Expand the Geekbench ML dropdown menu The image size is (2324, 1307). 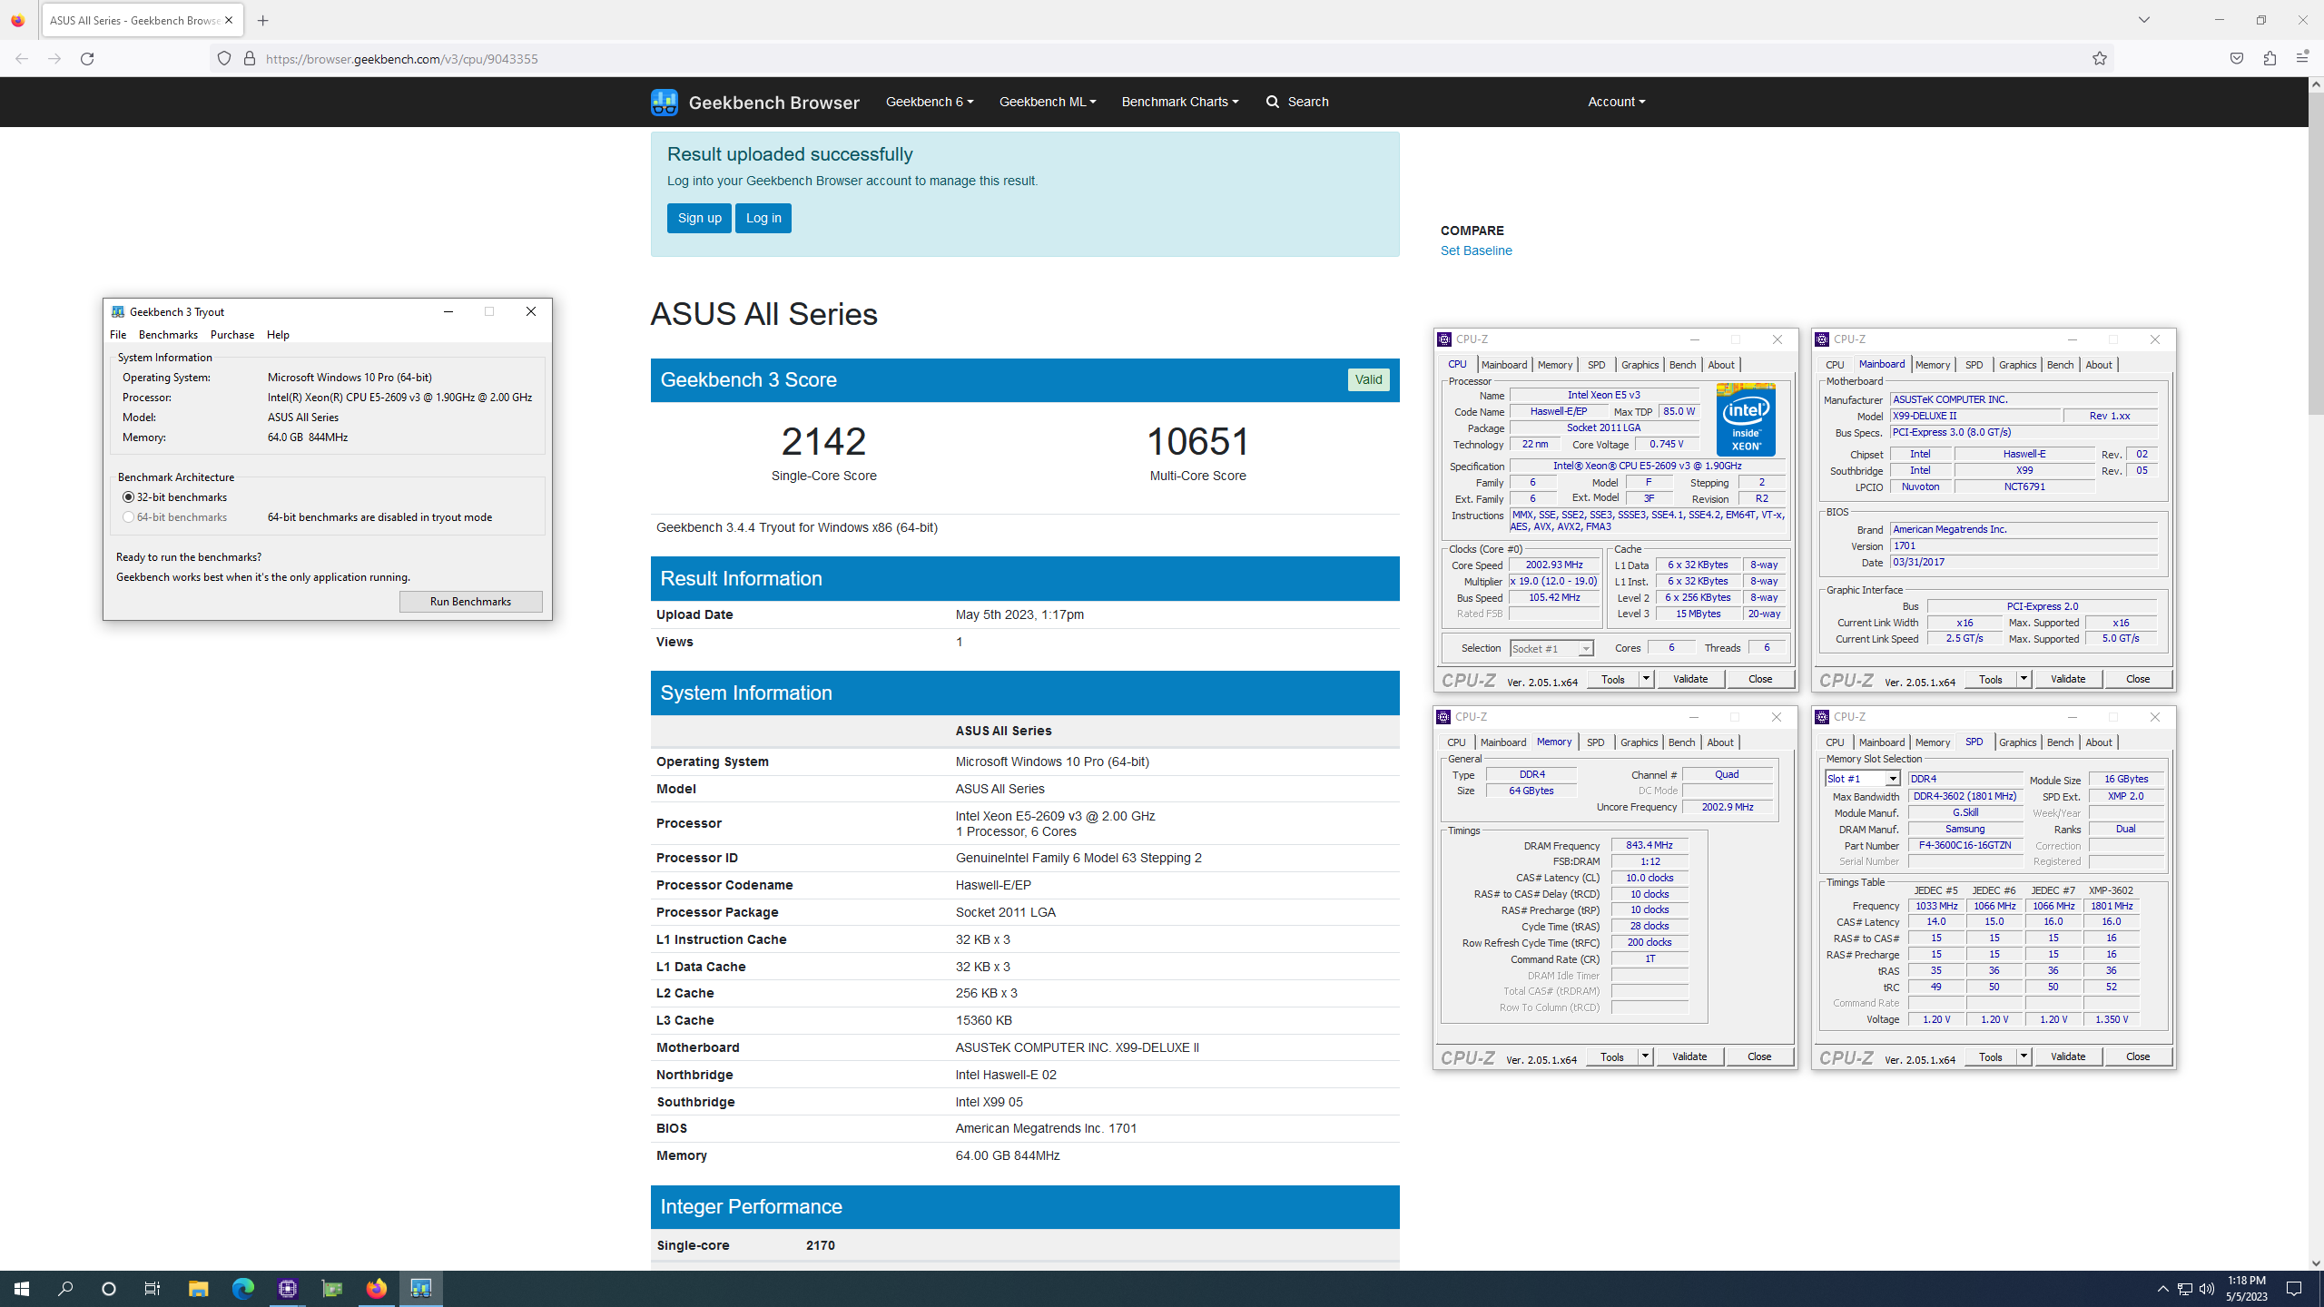[x=1048, y=102]
